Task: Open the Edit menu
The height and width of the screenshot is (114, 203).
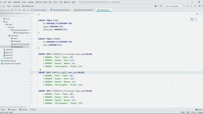Action: point(5,2)
